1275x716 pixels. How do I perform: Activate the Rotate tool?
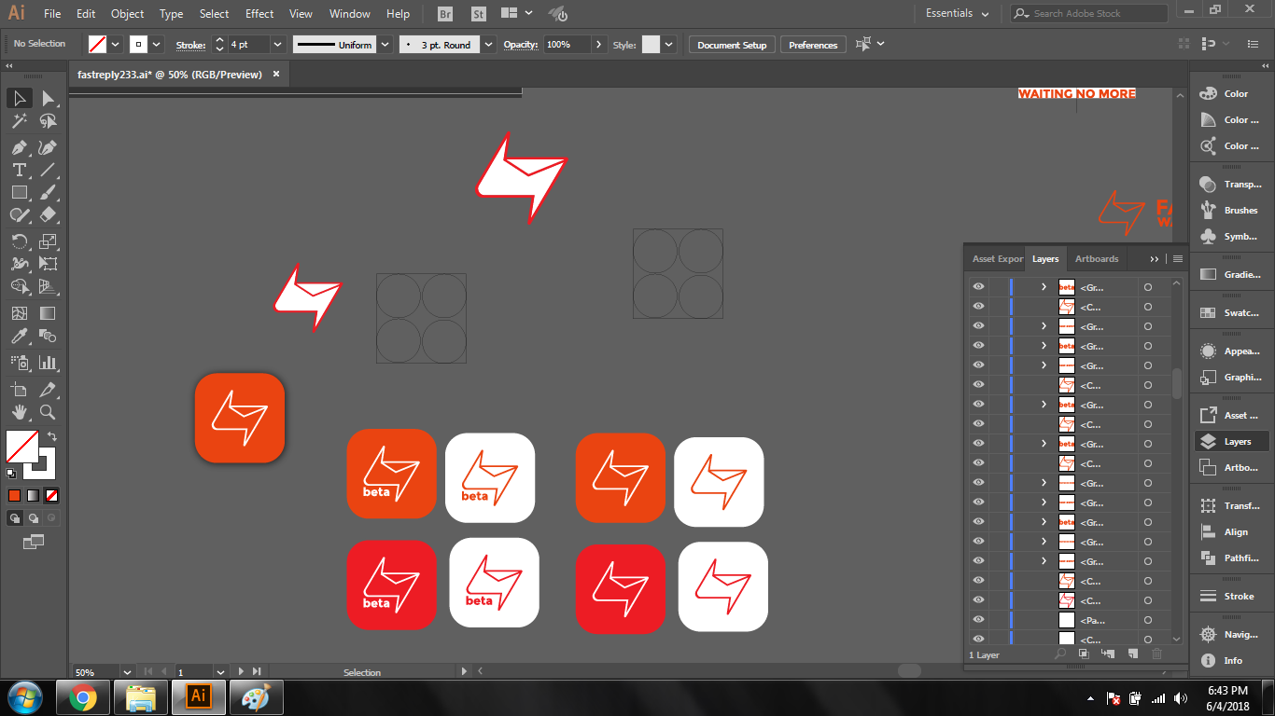click(19, 241)
